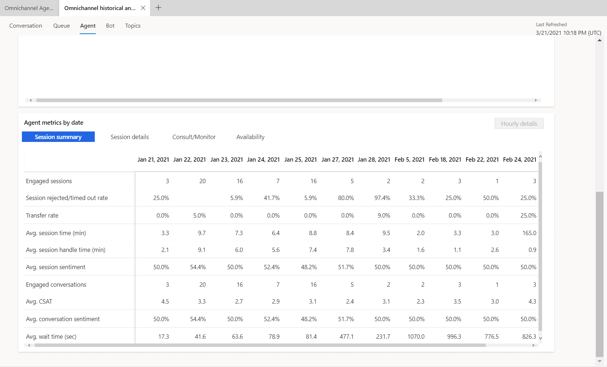The height and width of the screenshot is (367, 607).
Task: Click the Avg. session handle time (min) label
Action: 66,250
